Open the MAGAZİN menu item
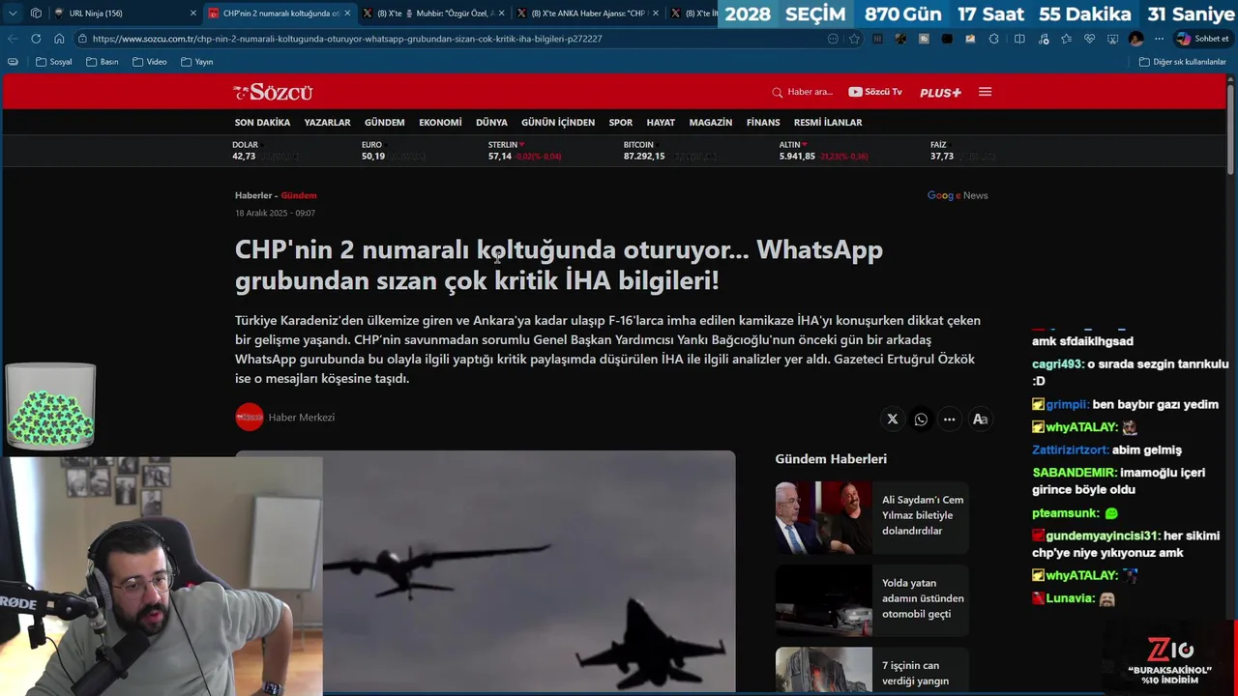Screen dimensions: 1238x696 [711, 123]
